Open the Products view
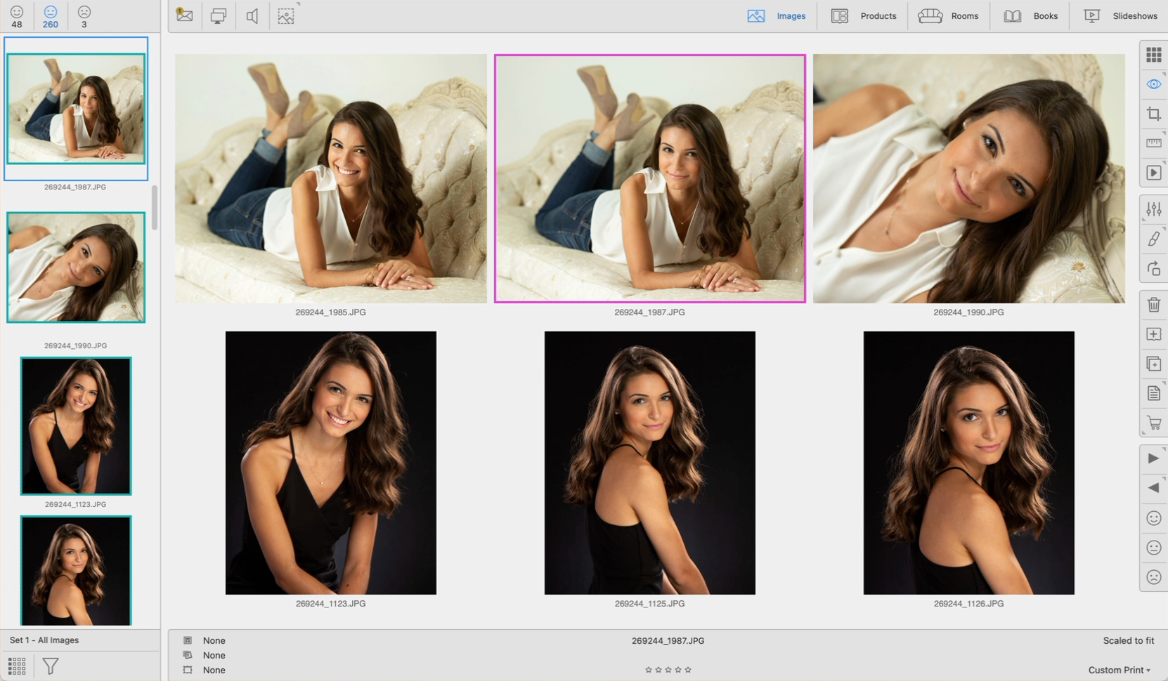 864,15
